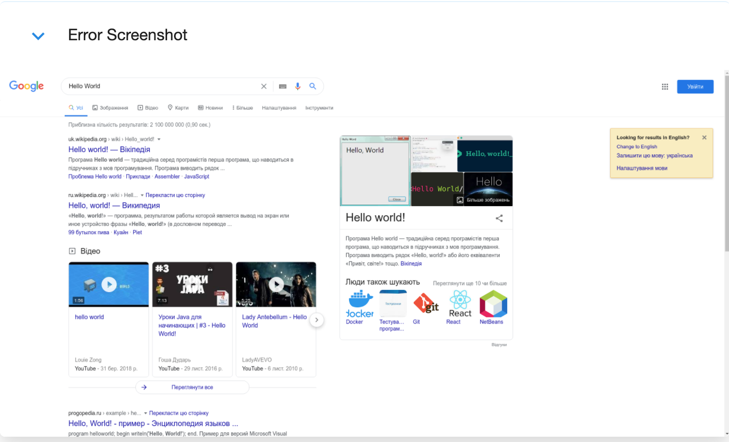Open 'Налаштування мови' language settings link
The height and width of the screenshot is (442, 729).
pos(642,168)
